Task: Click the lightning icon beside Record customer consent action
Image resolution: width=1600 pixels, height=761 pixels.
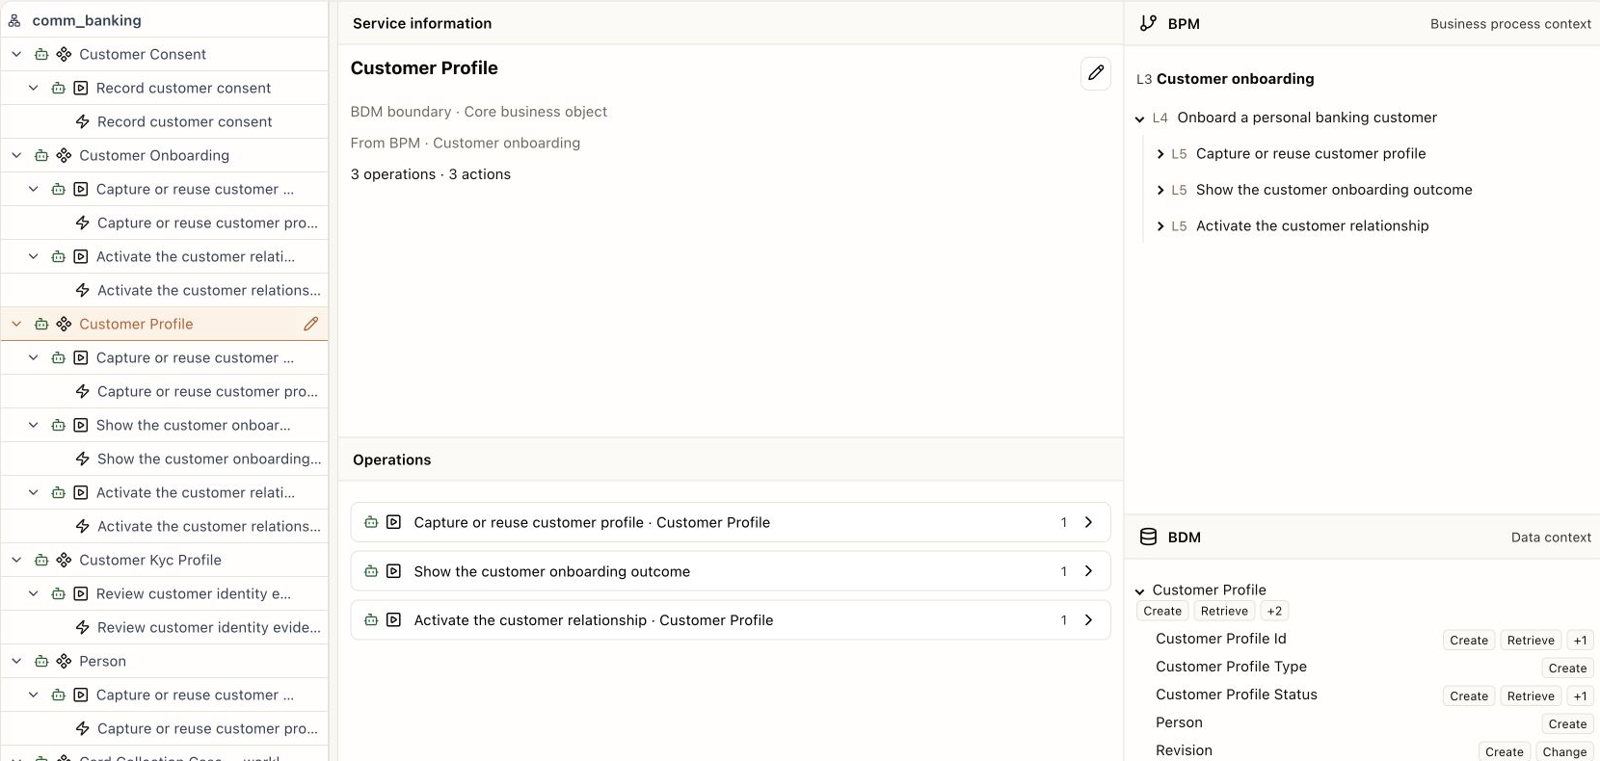Action: (x=83, y=121)
